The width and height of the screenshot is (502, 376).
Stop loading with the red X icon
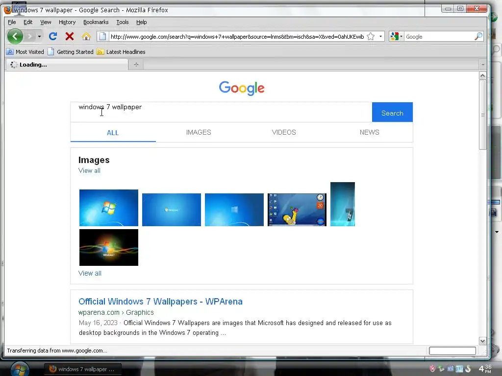[x=70, y=36]
